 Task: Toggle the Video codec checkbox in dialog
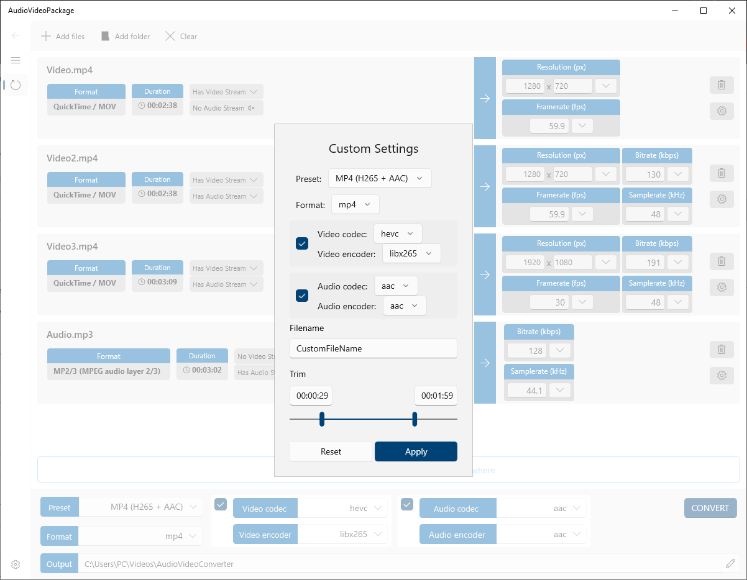302,243
